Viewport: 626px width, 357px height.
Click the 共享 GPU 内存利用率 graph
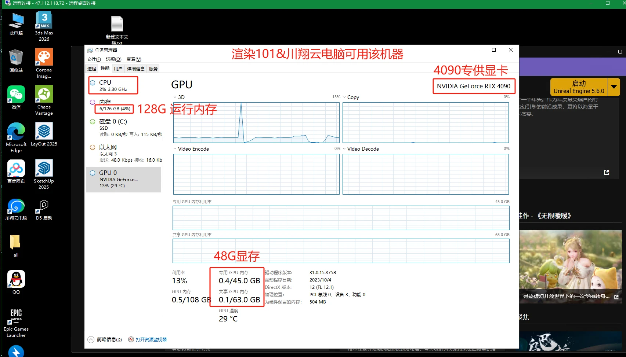tap(341, 251)
